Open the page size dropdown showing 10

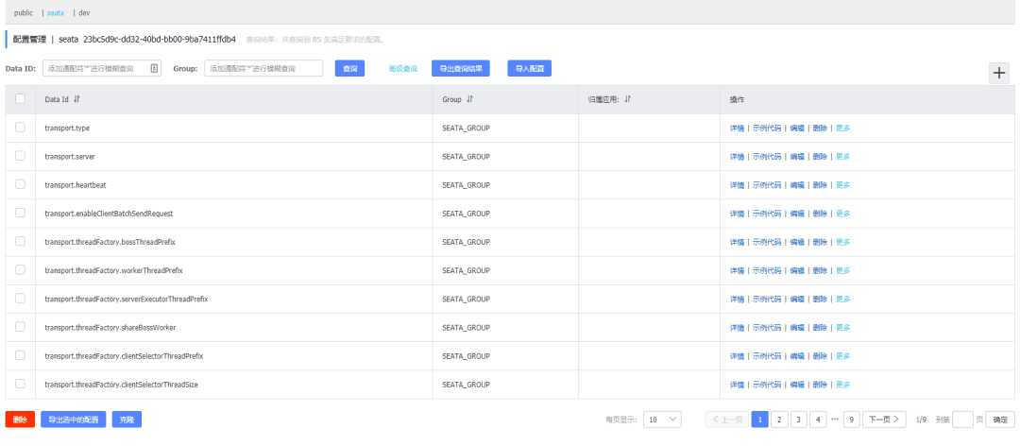click(x=662, y=420)
